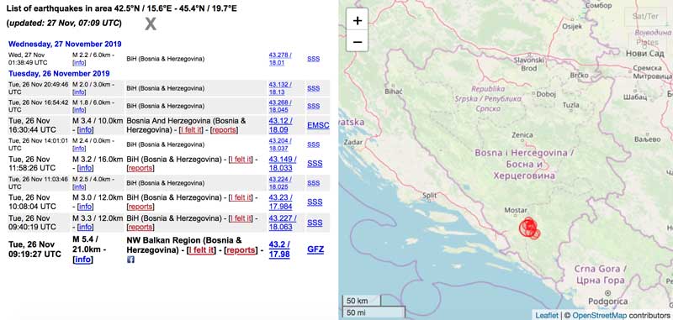
Task: Open info for M 3.0 quake
Action: 85,207
